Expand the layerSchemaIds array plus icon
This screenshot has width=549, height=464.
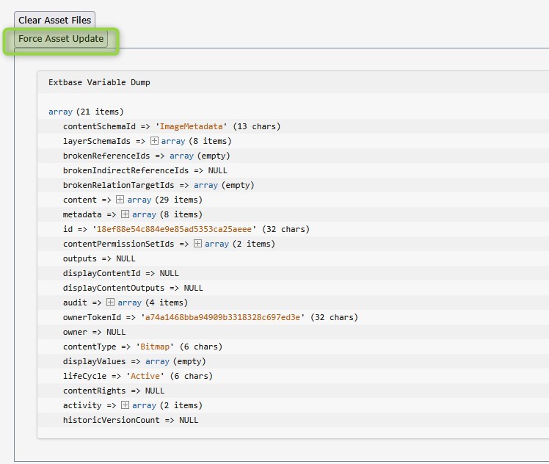coord(155,141)
